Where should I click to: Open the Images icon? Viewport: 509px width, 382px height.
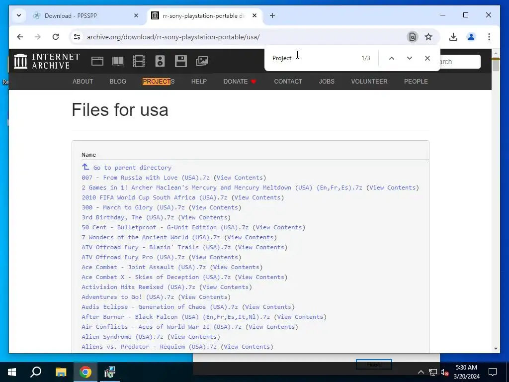point(202,61)
